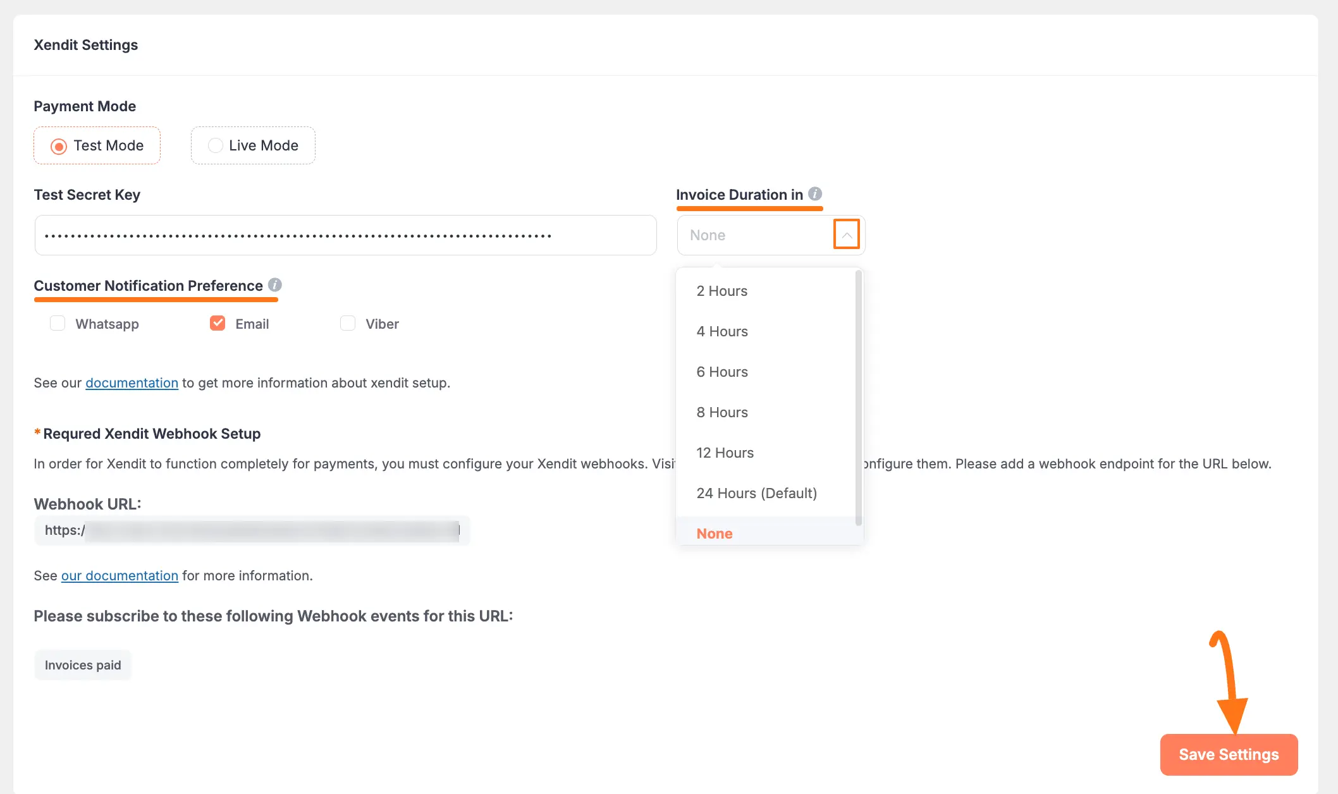Select the Webhook URL field
Image resolution: width=1338 pixels, height=794 pixels.
252,530
